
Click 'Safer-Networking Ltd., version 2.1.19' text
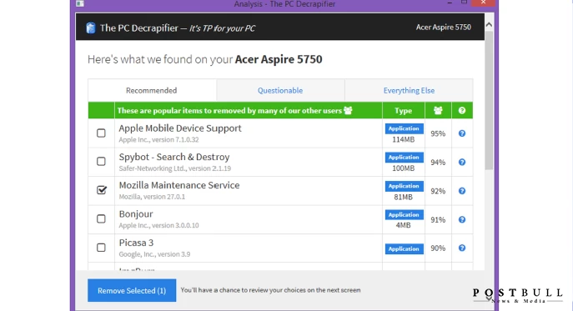click(x=174, y=168)
